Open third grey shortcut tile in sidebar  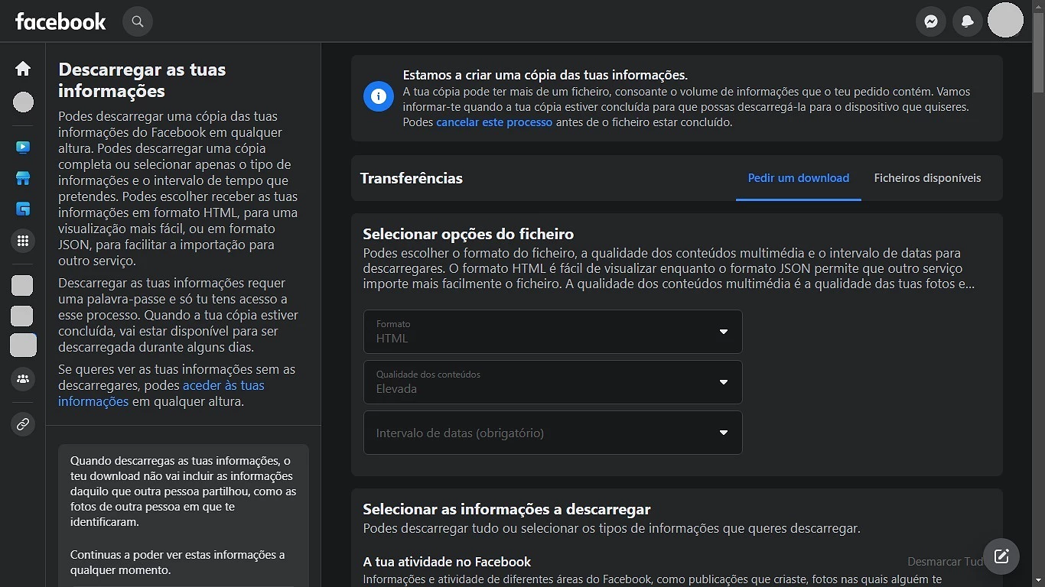click(x=23, y=345)
